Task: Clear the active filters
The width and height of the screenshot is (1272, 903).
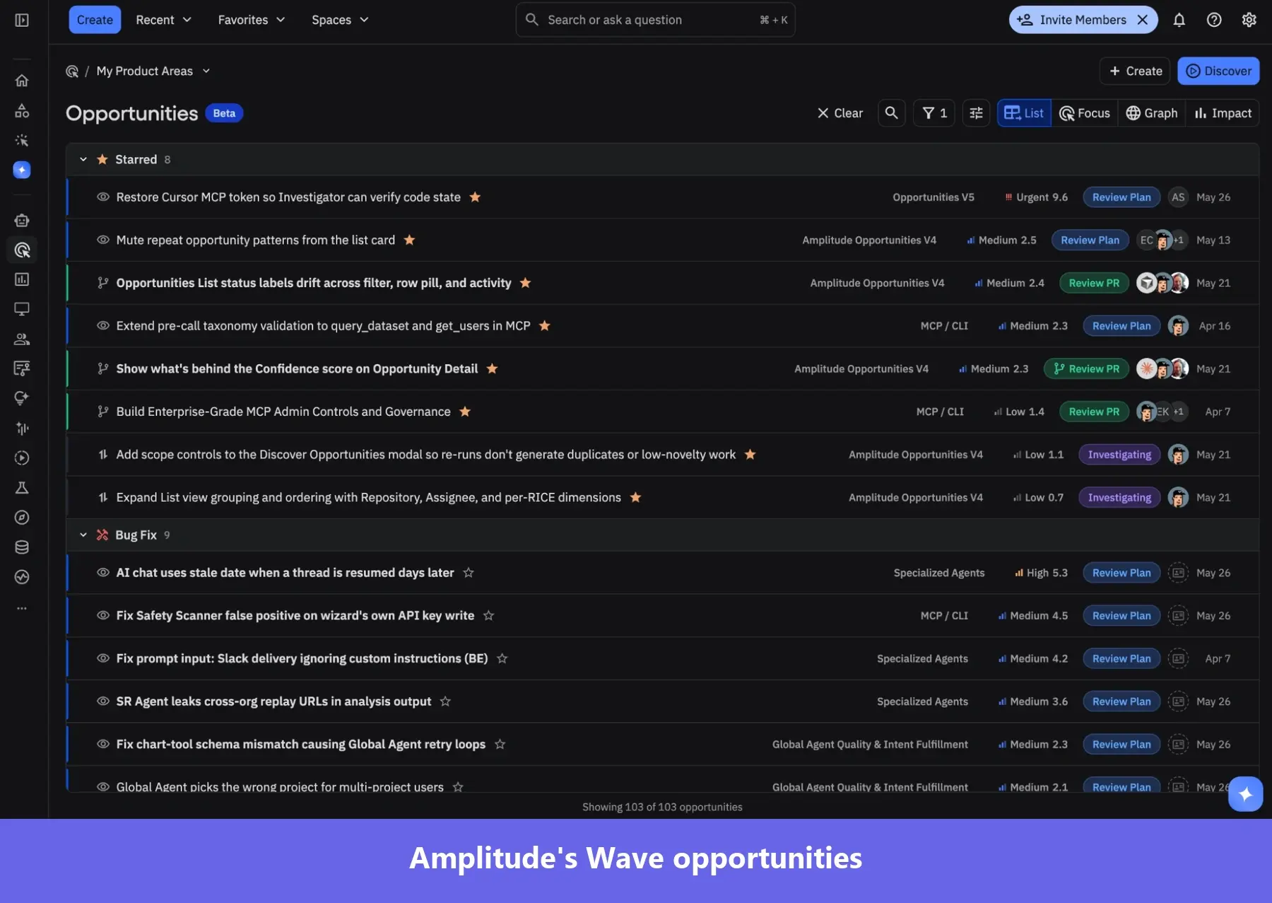Action: tap(840, 113)
